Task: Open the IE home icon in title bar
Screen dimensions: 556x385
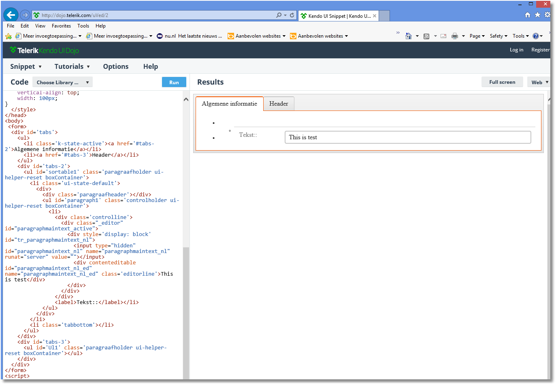Action: [527, 15]
